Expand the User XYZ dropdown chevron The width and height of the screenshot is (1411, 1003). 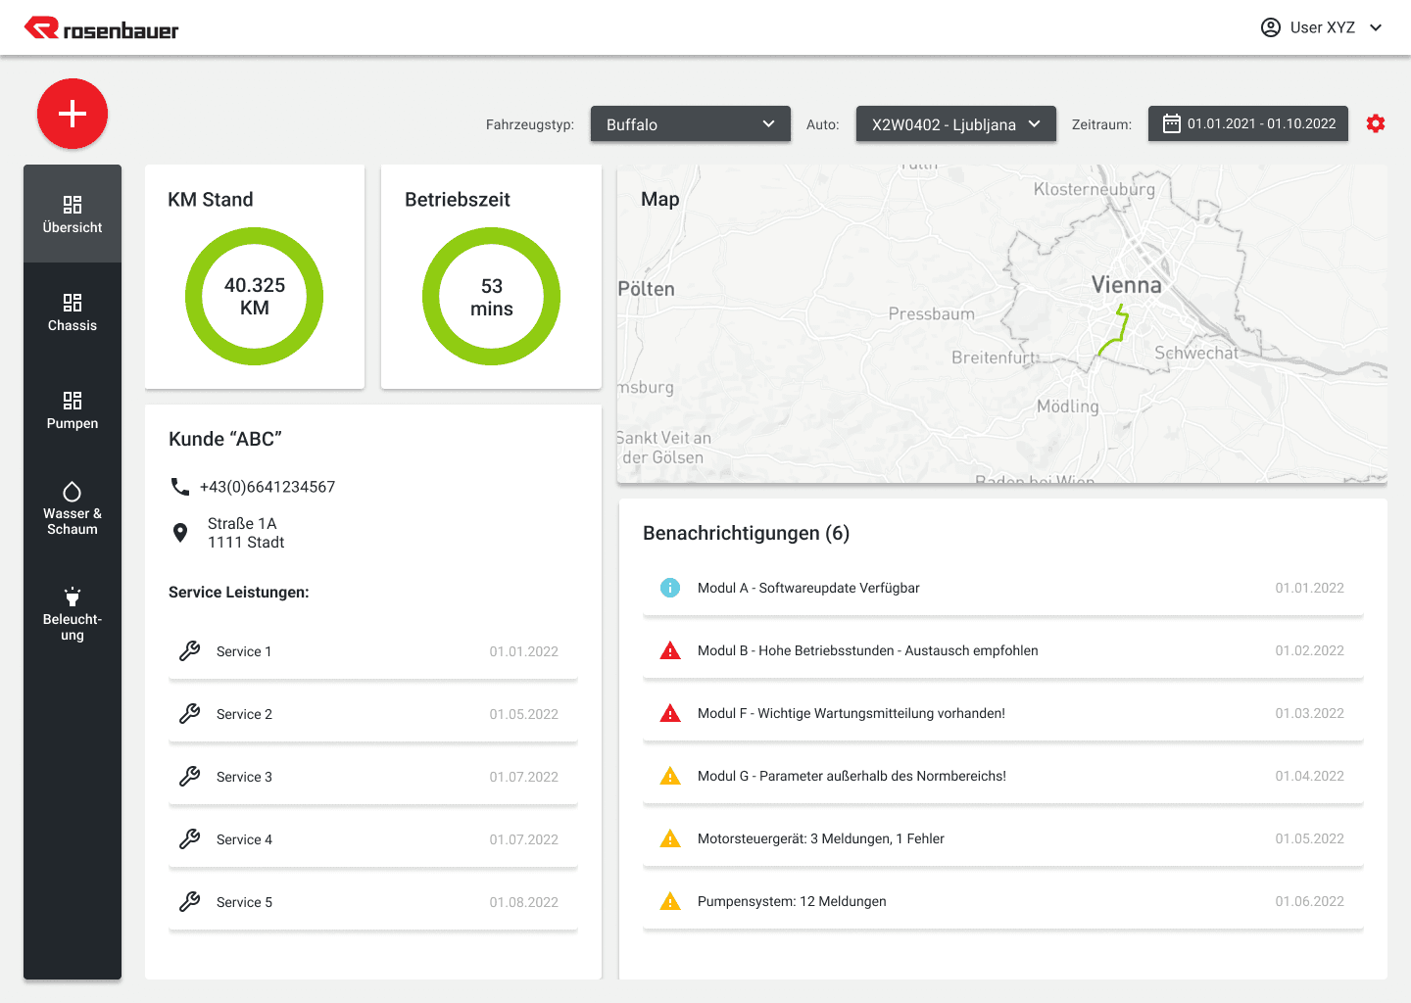[x=1376, y=27]
